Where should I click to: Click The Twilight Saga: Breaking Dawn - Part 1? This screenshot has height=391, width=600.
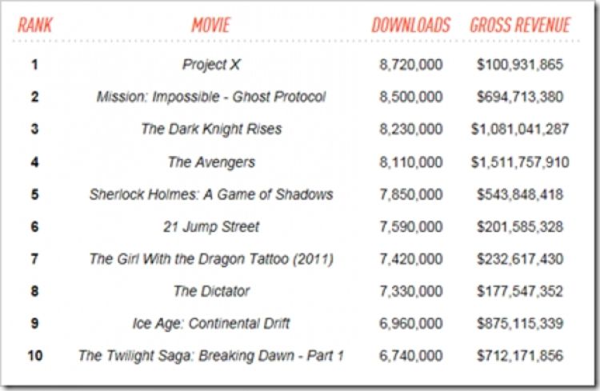point(211,356)
